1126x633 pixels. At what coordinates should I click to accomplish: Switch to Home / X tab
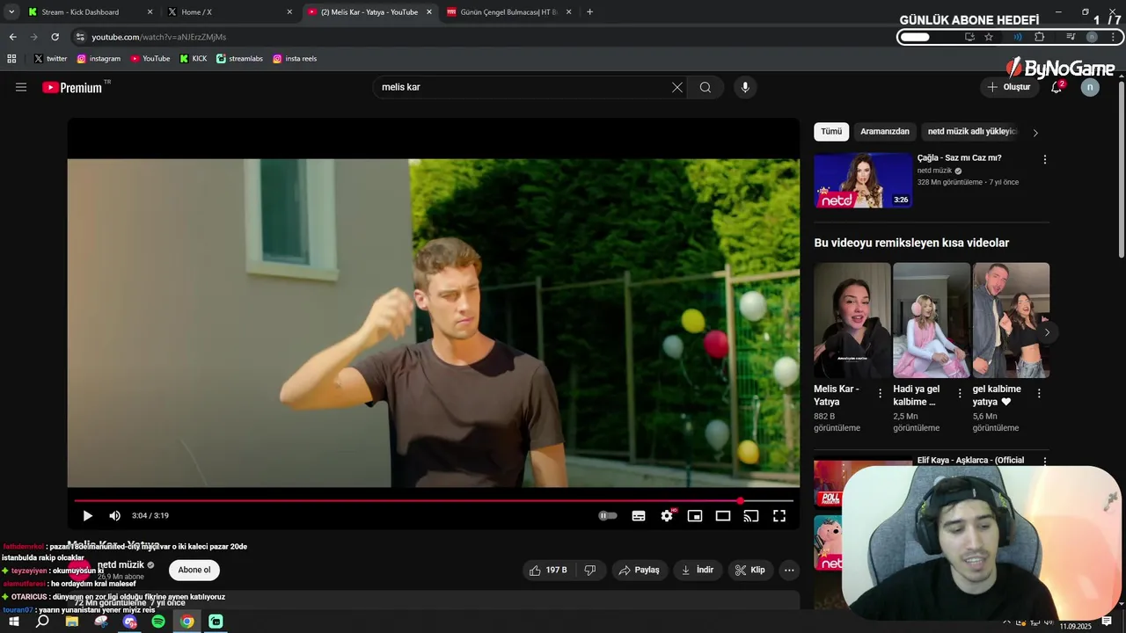click(x=229, y=12)
